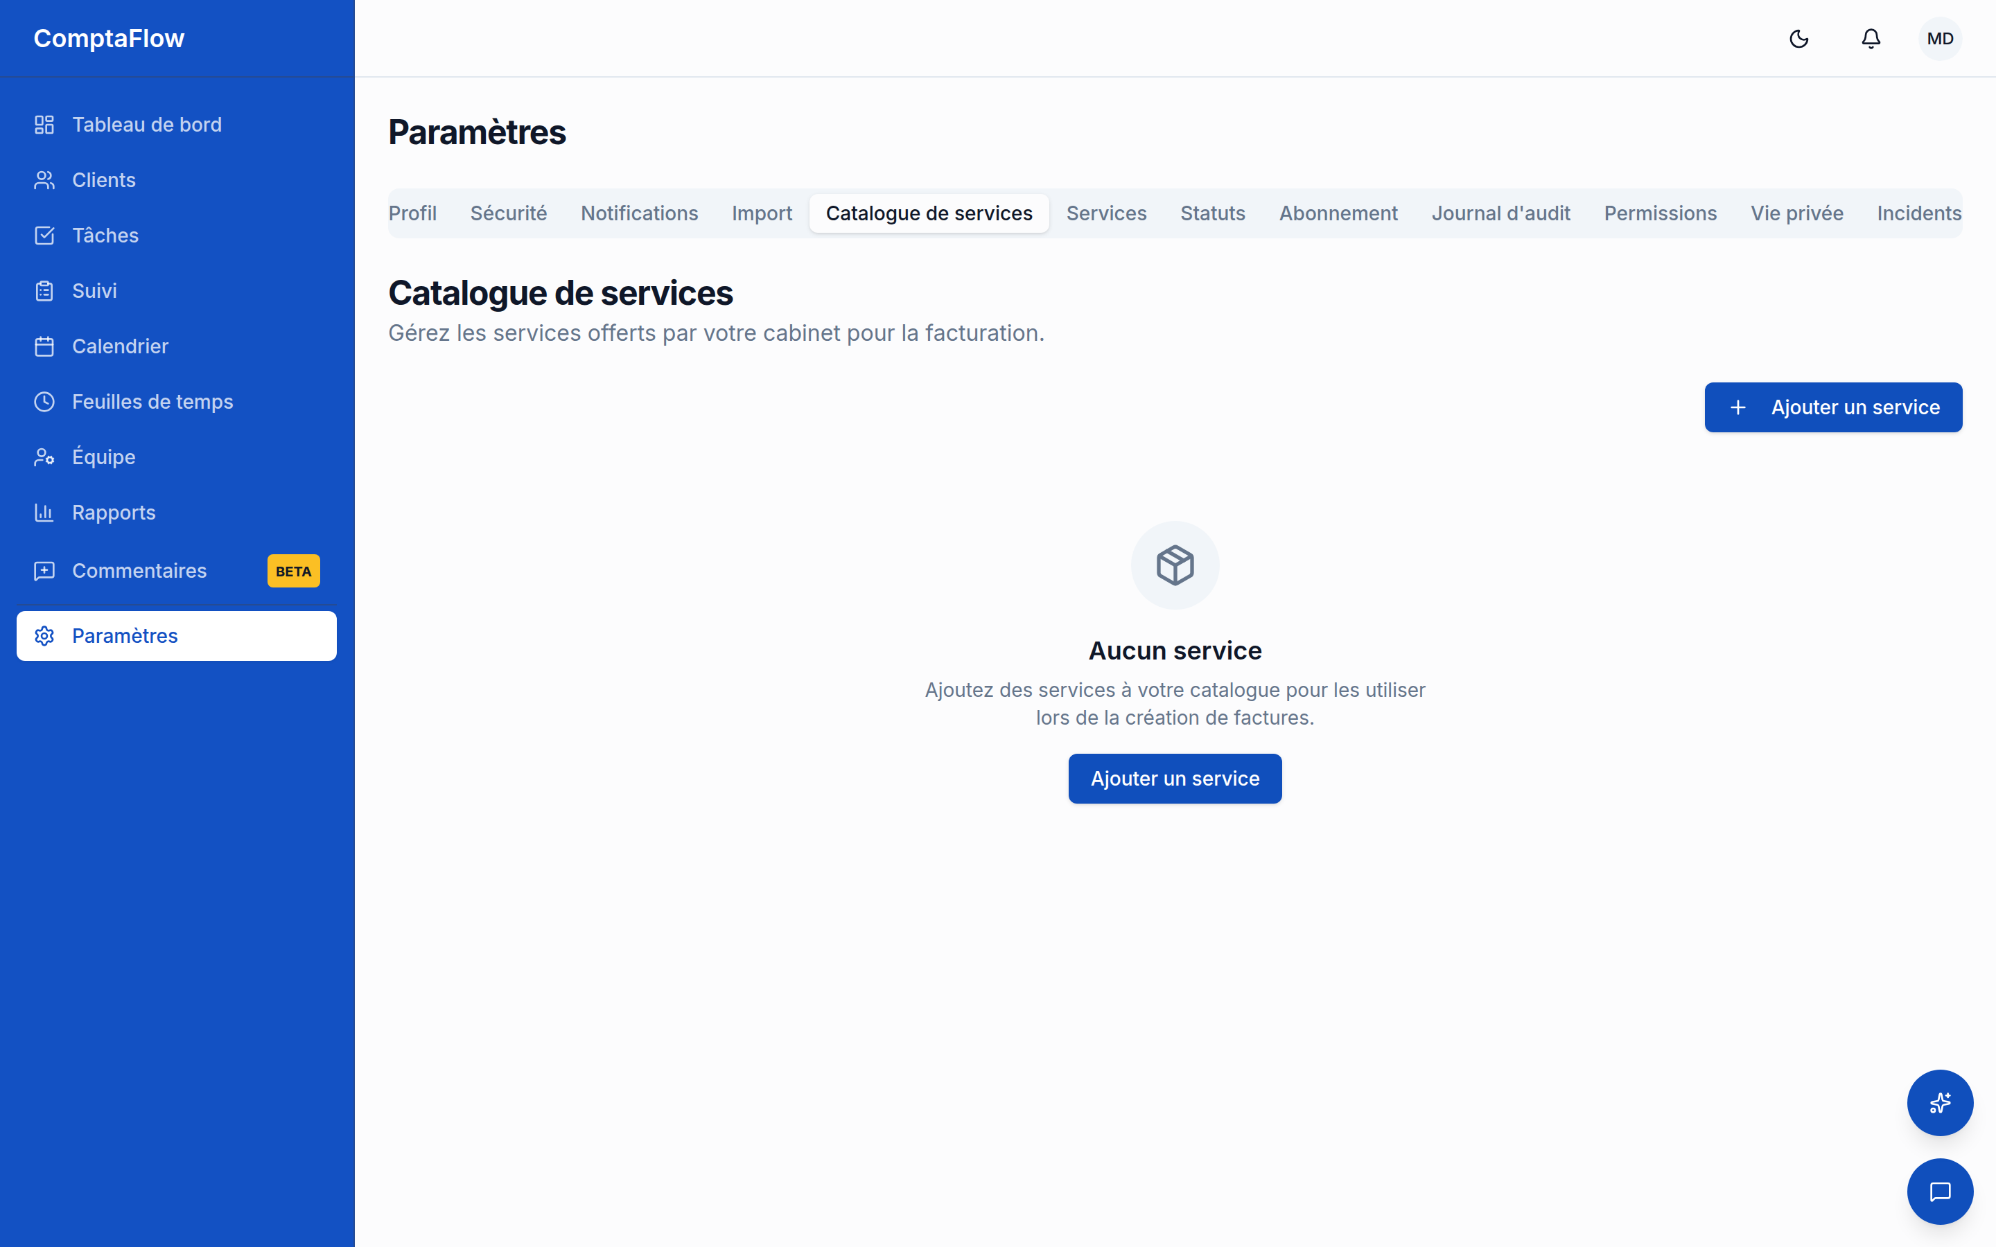Open Calendrier from the sidebar
The image size is (1996, 1247).
point(177,346)
